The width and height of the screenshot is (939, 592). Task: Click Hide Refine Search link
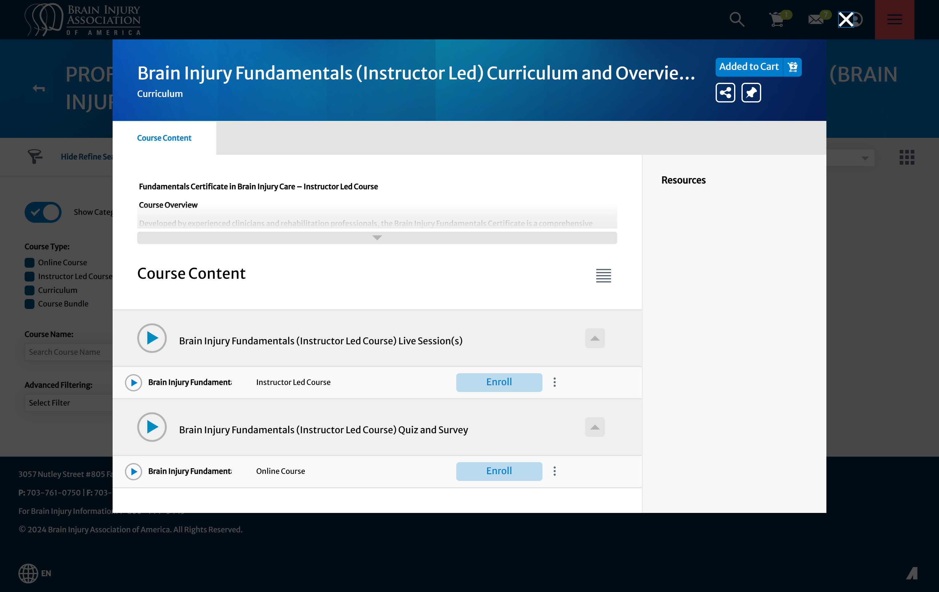(x=86, y=157)
